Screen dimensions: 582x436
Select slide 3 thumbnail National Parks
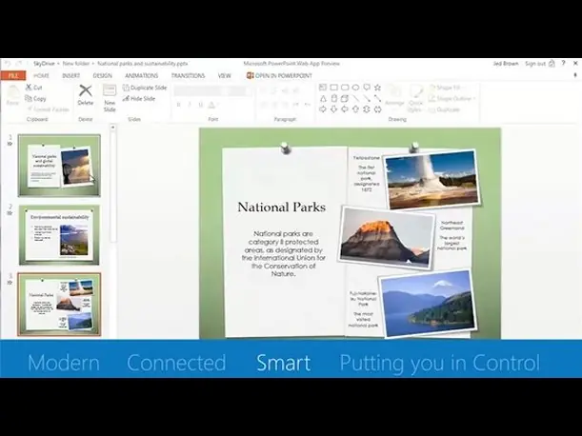pyautogui.click(x=59, y=305)
